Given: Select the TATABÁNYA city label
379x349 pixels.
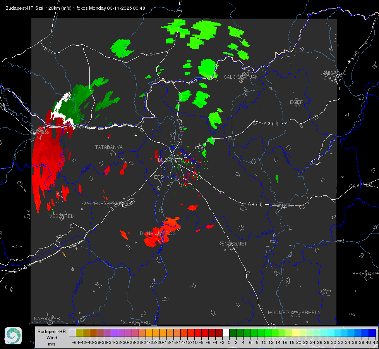Looking at the screenshot, I should click(x=109, y=147).
